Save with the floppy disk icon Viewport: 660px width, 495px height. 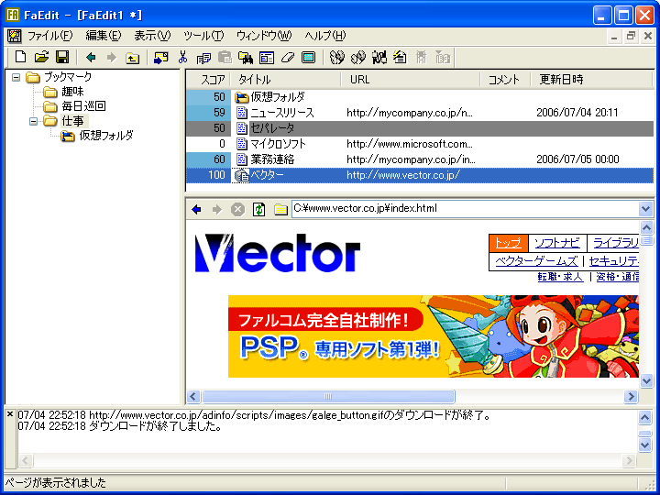pos(62,57)
